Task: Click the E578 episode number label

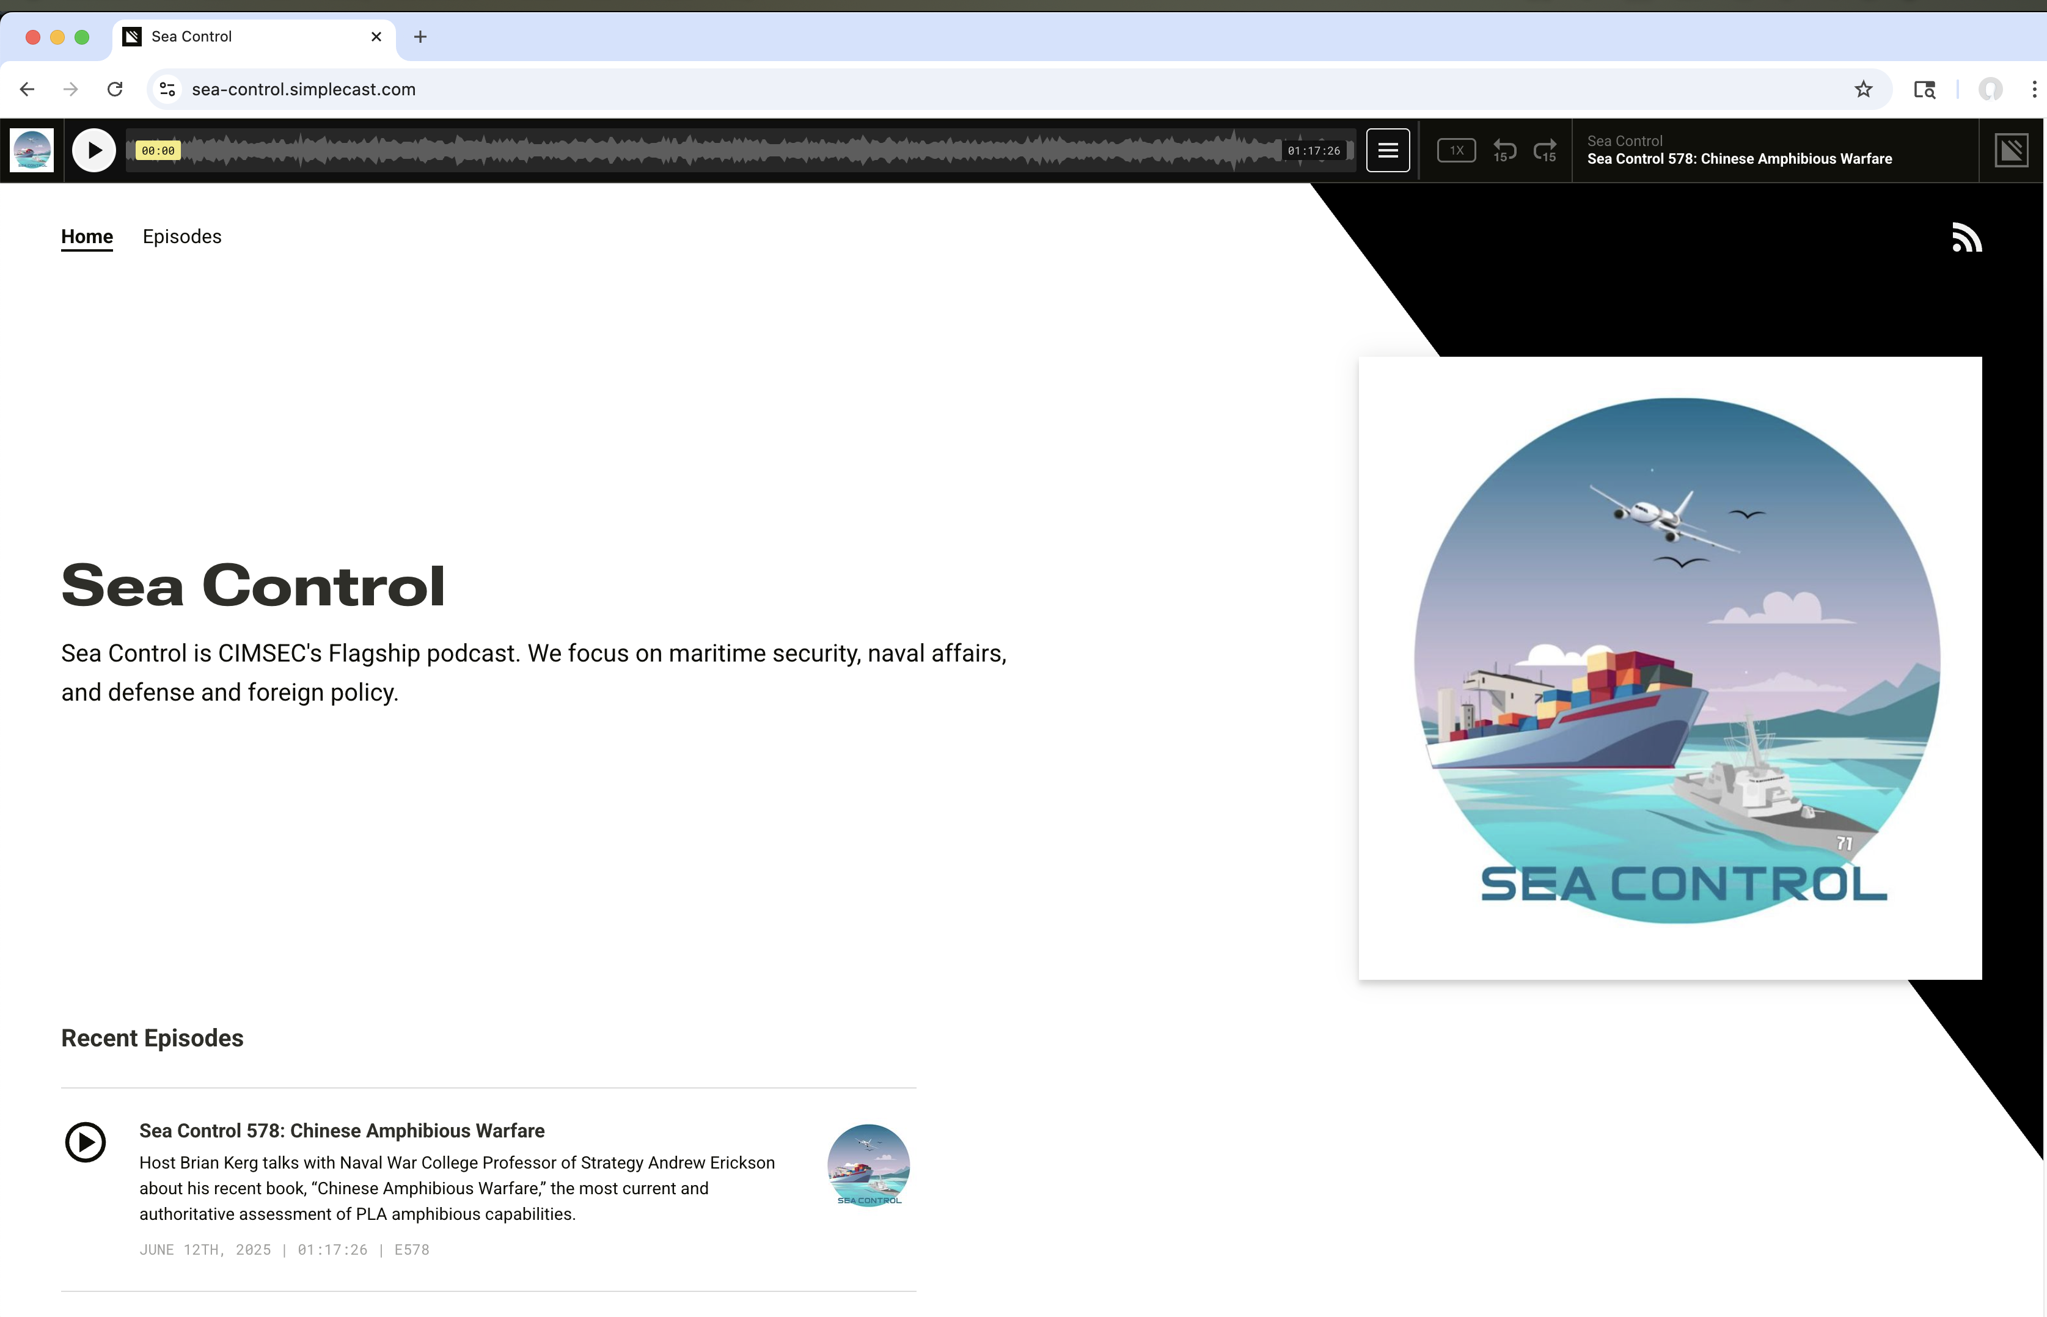Action: tap(411, 1249)
